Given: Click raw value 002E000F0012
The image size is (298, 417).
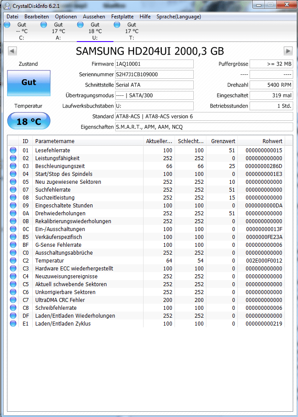Looking at the screenshot, I should point(264,261).
